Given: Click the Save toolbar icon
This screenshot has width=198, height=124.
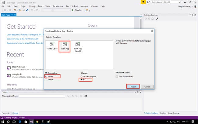Looking at the screenshot, I should [x=23, y=10].
